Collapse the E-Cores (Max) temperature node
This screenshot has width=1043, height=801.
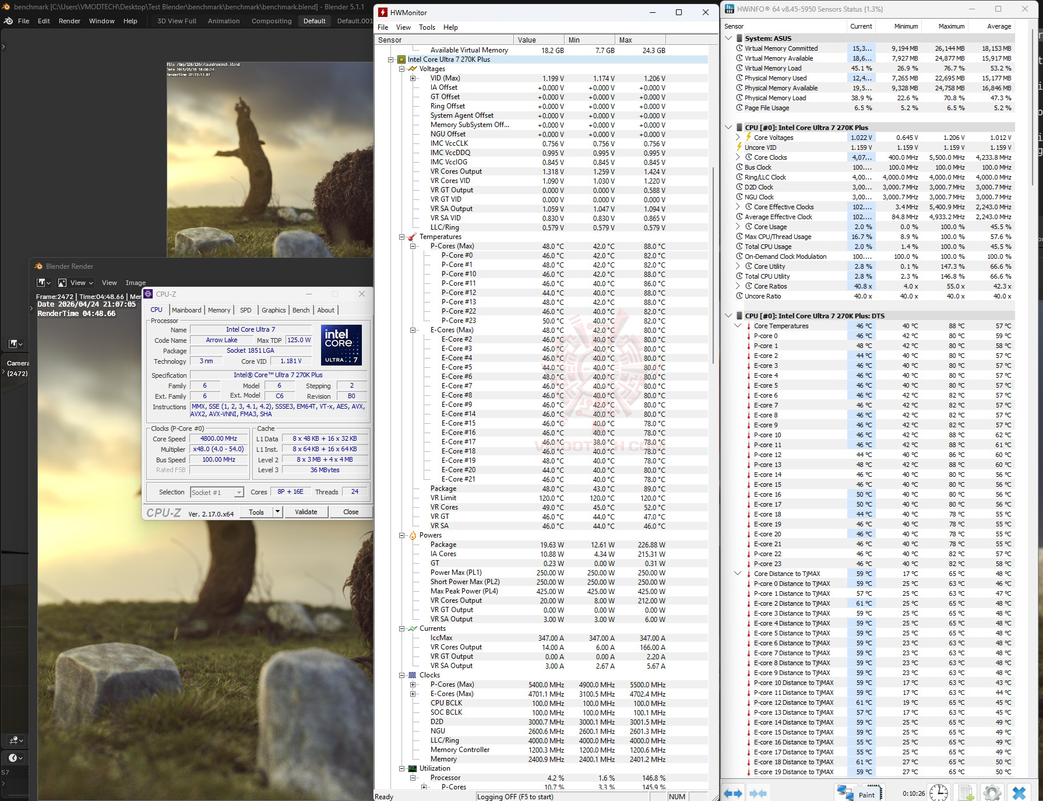(x=413, y=330)
